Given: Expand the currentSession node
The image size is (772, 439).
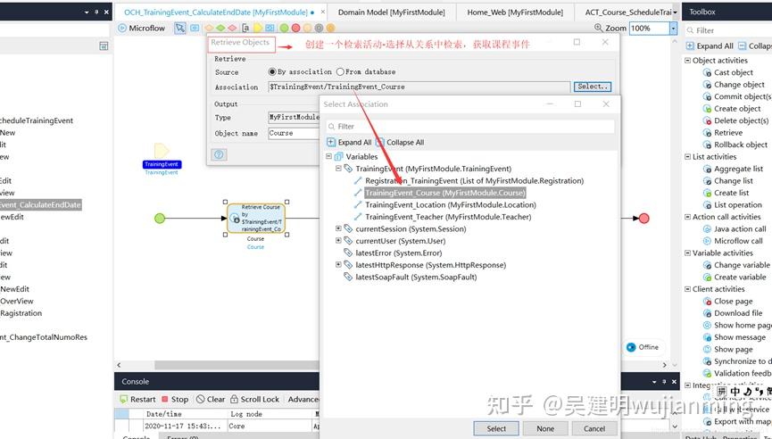Looking at the screenshot, I should click(x=338, y=228).
